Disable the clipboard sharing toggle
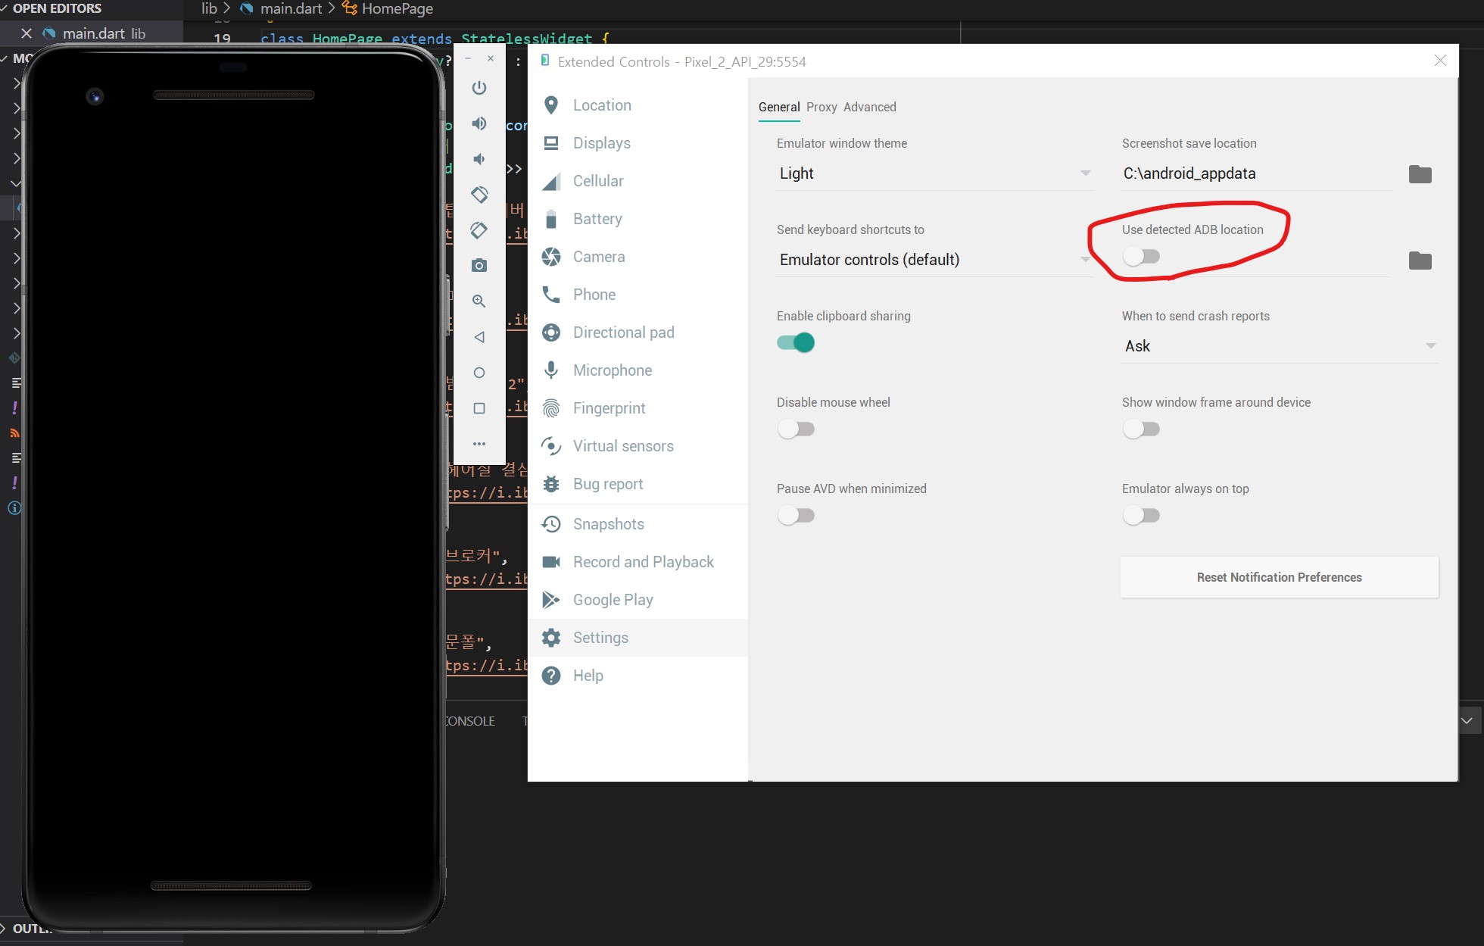This screenshot has height=946, width=1484. point(796,342)
